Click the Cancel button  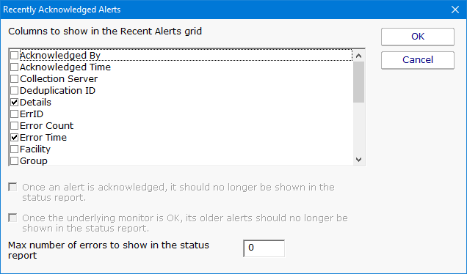(418, 60)
